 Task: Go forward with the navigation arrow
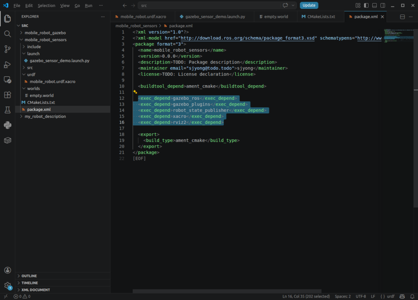tap(133, 5)
